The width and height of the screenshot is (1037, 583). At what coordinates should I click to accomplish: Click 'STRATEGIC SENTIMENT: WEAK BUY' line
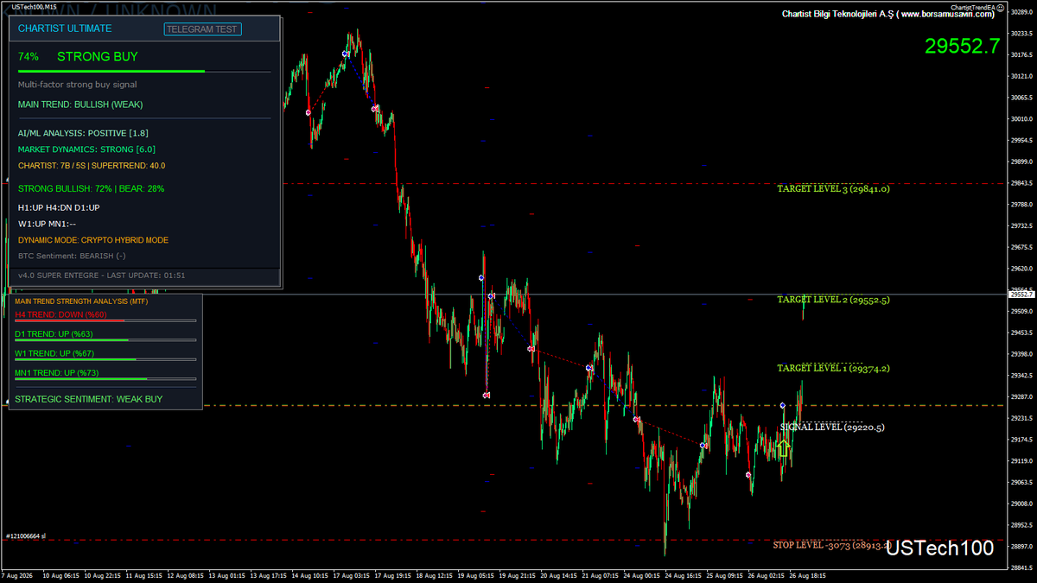(88, 399)
